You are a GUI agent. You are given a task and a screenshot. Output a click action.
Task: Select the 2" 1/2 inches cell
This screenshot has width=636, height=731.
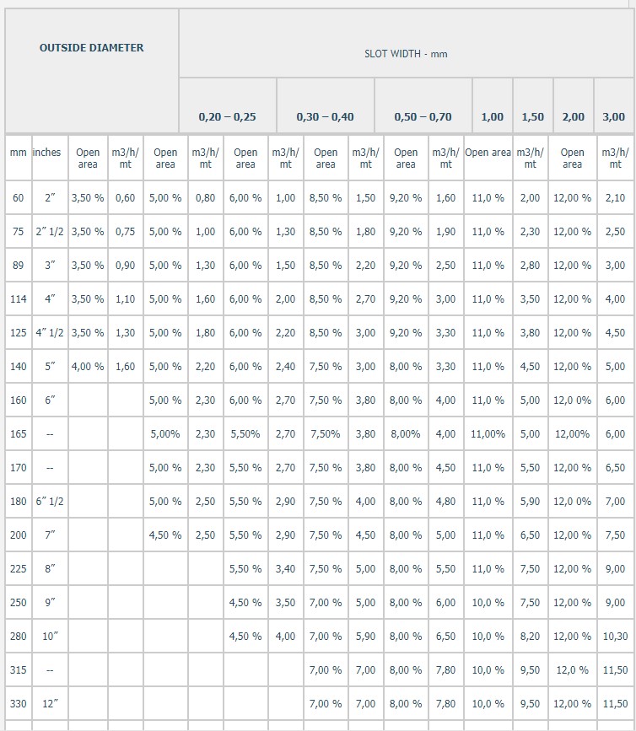pos(50,231)
